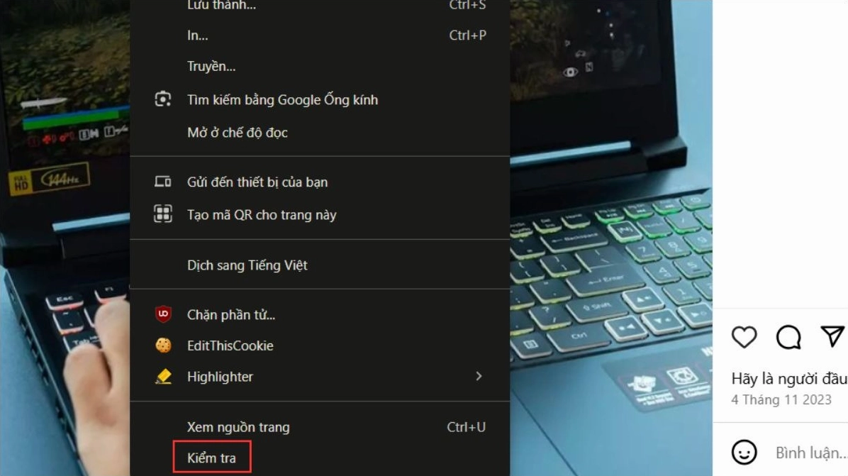Click the Highlighter marker icon
Screen dimensions: 848x476
pyautogui.click(x=163, y=377)
